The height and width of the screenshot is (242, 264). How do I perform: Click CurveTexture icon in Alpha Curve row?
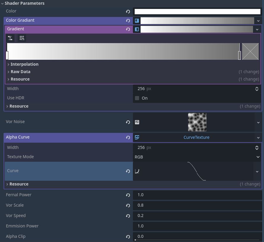pos(137,137)
